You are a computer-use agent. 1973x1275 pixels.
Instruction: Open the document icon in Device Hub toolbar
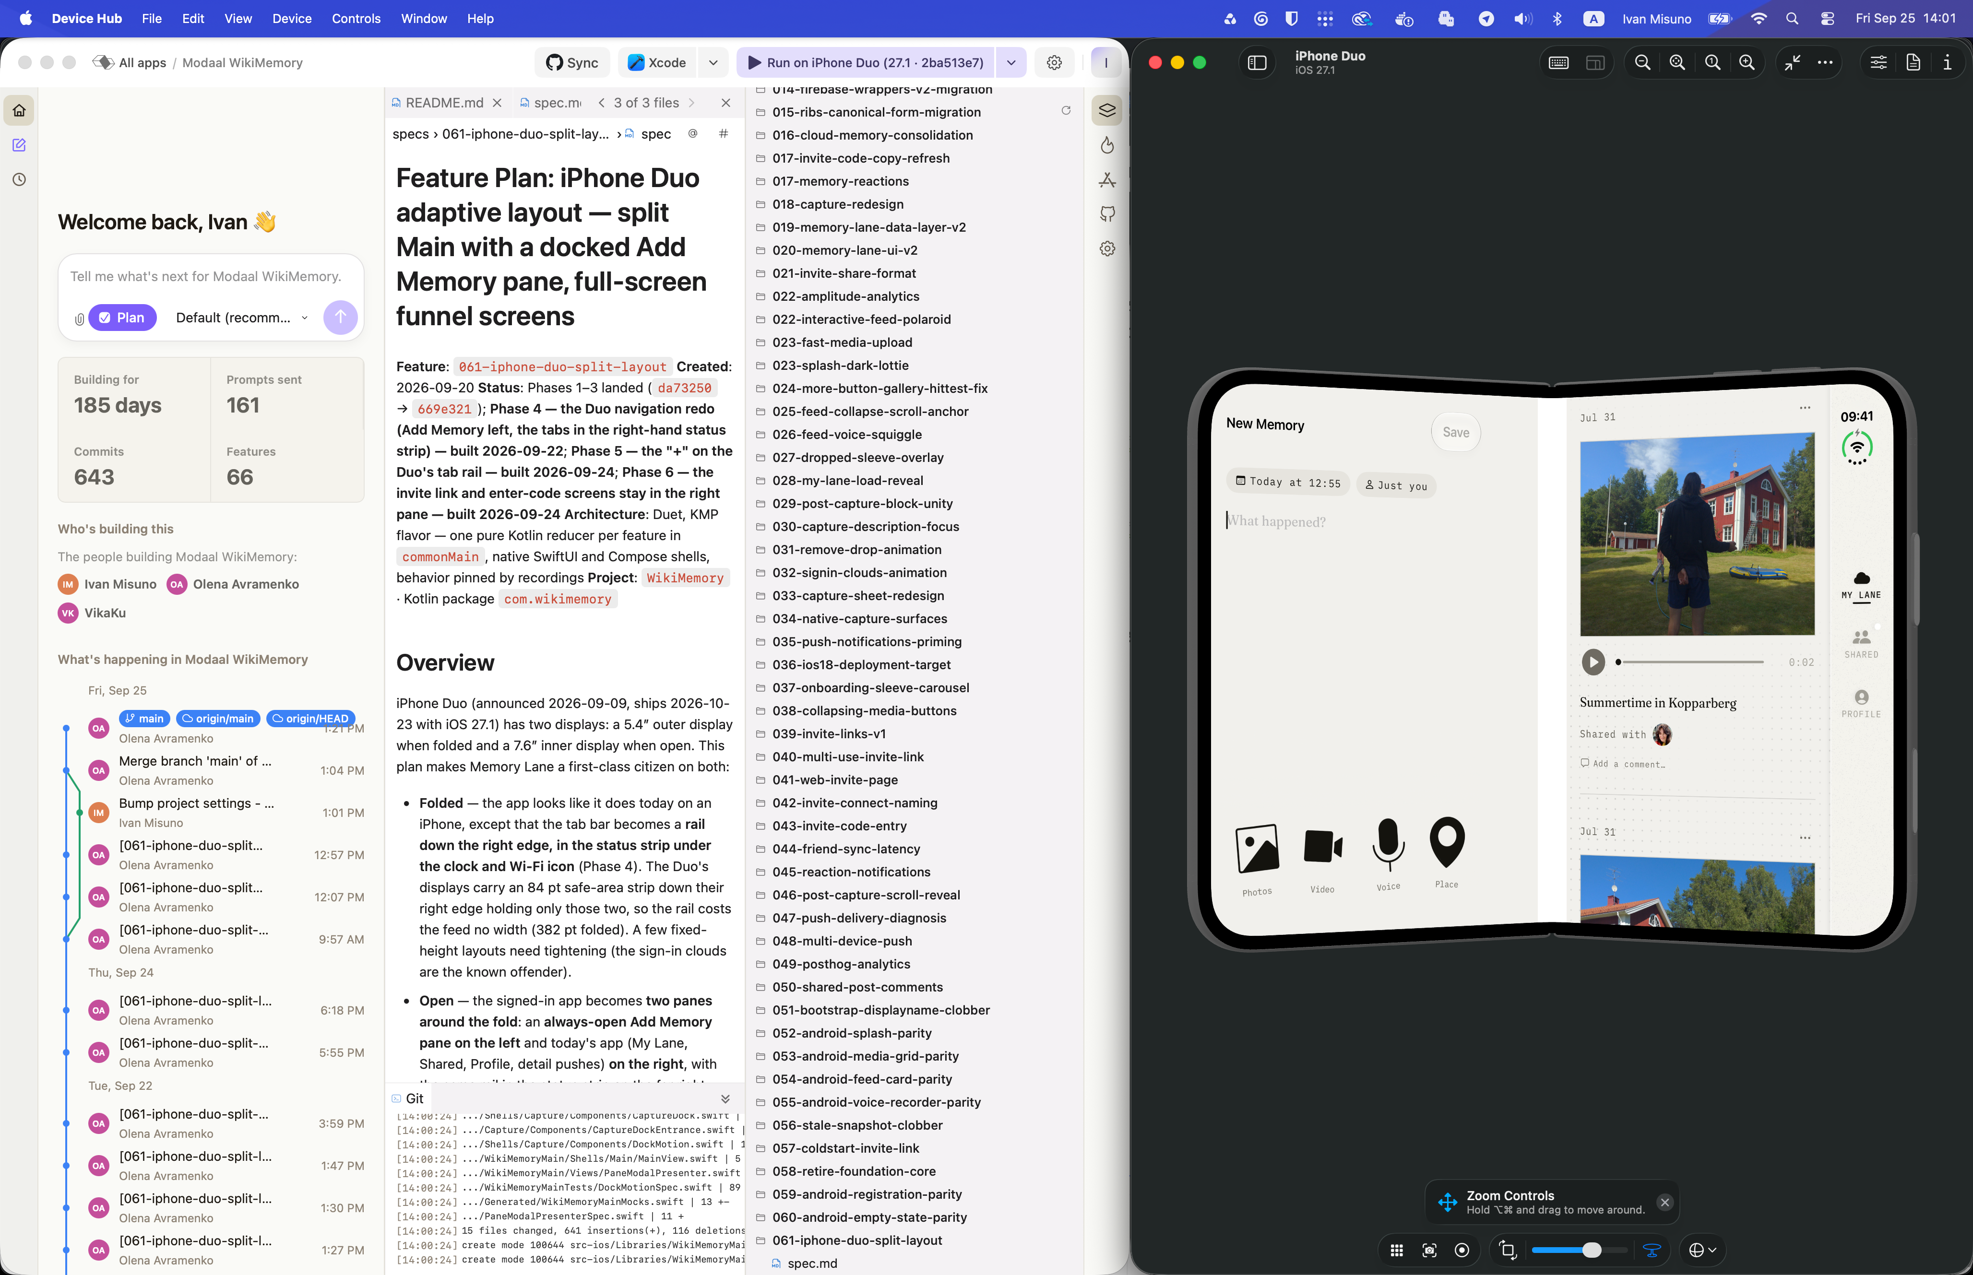(1914, 62)
